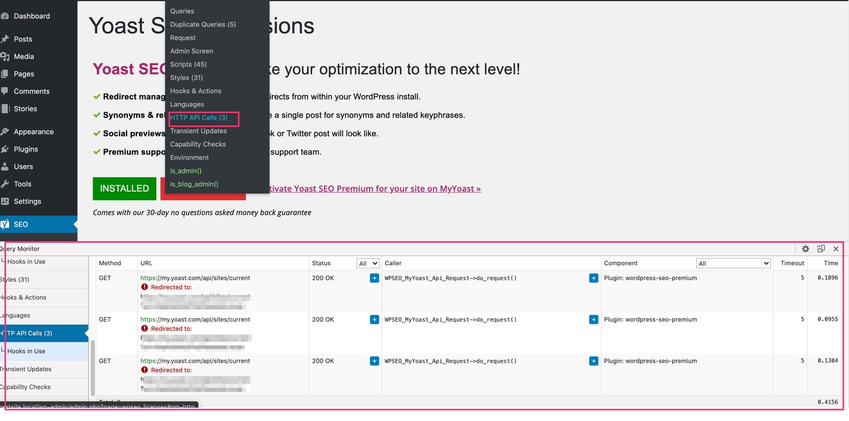Open the Component filter dropdown
849x421 pixels.
click(733, 263)
